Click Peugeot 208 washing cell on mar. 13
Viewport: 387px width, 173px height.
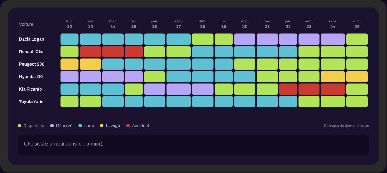[x=90, y=64]
